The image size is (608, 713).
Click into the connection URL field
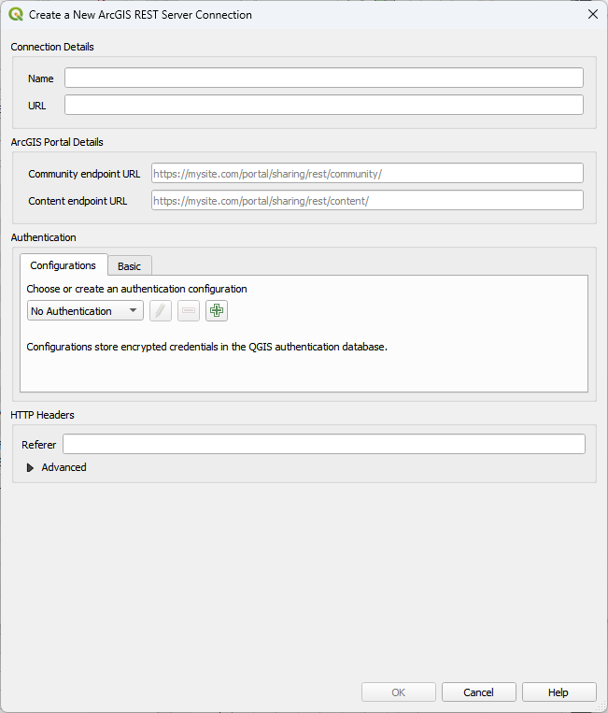pos(323,105)
